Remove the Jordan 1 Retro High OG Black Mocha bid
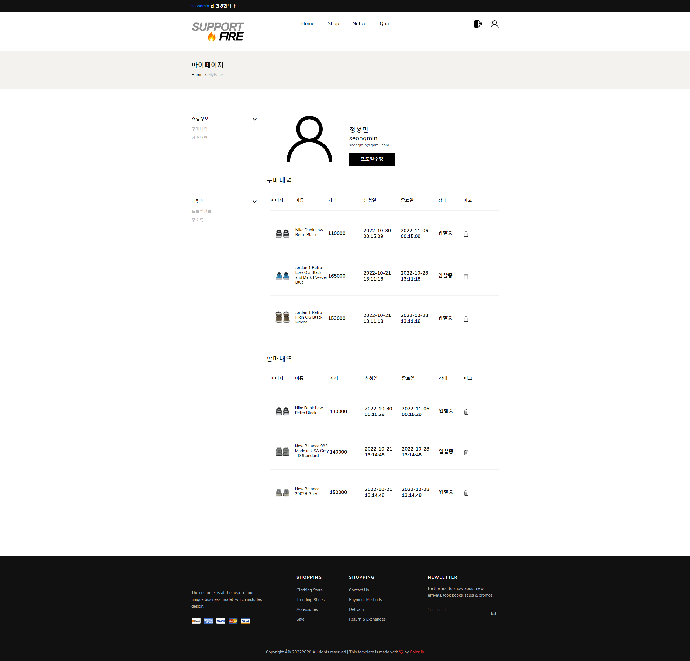This screenshot has height=661, width=690. pos(466,319)
